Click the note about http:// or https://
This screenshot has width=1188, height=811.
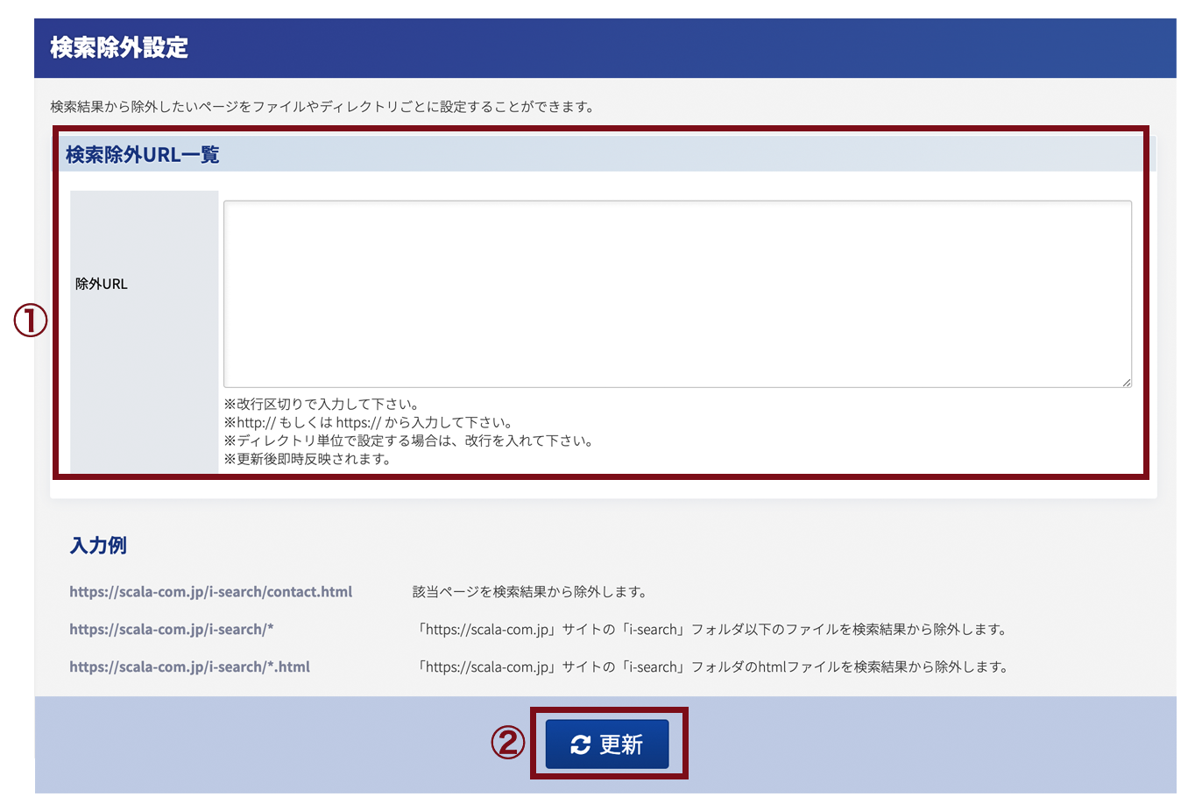point(369,423)
